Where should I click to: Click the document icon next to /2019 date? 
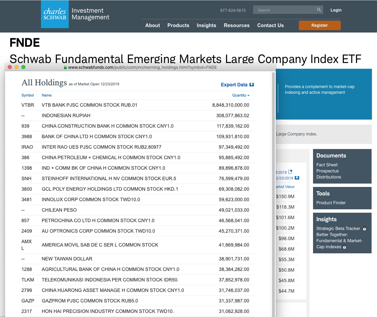pyautogui.click(x=290, y=172)
